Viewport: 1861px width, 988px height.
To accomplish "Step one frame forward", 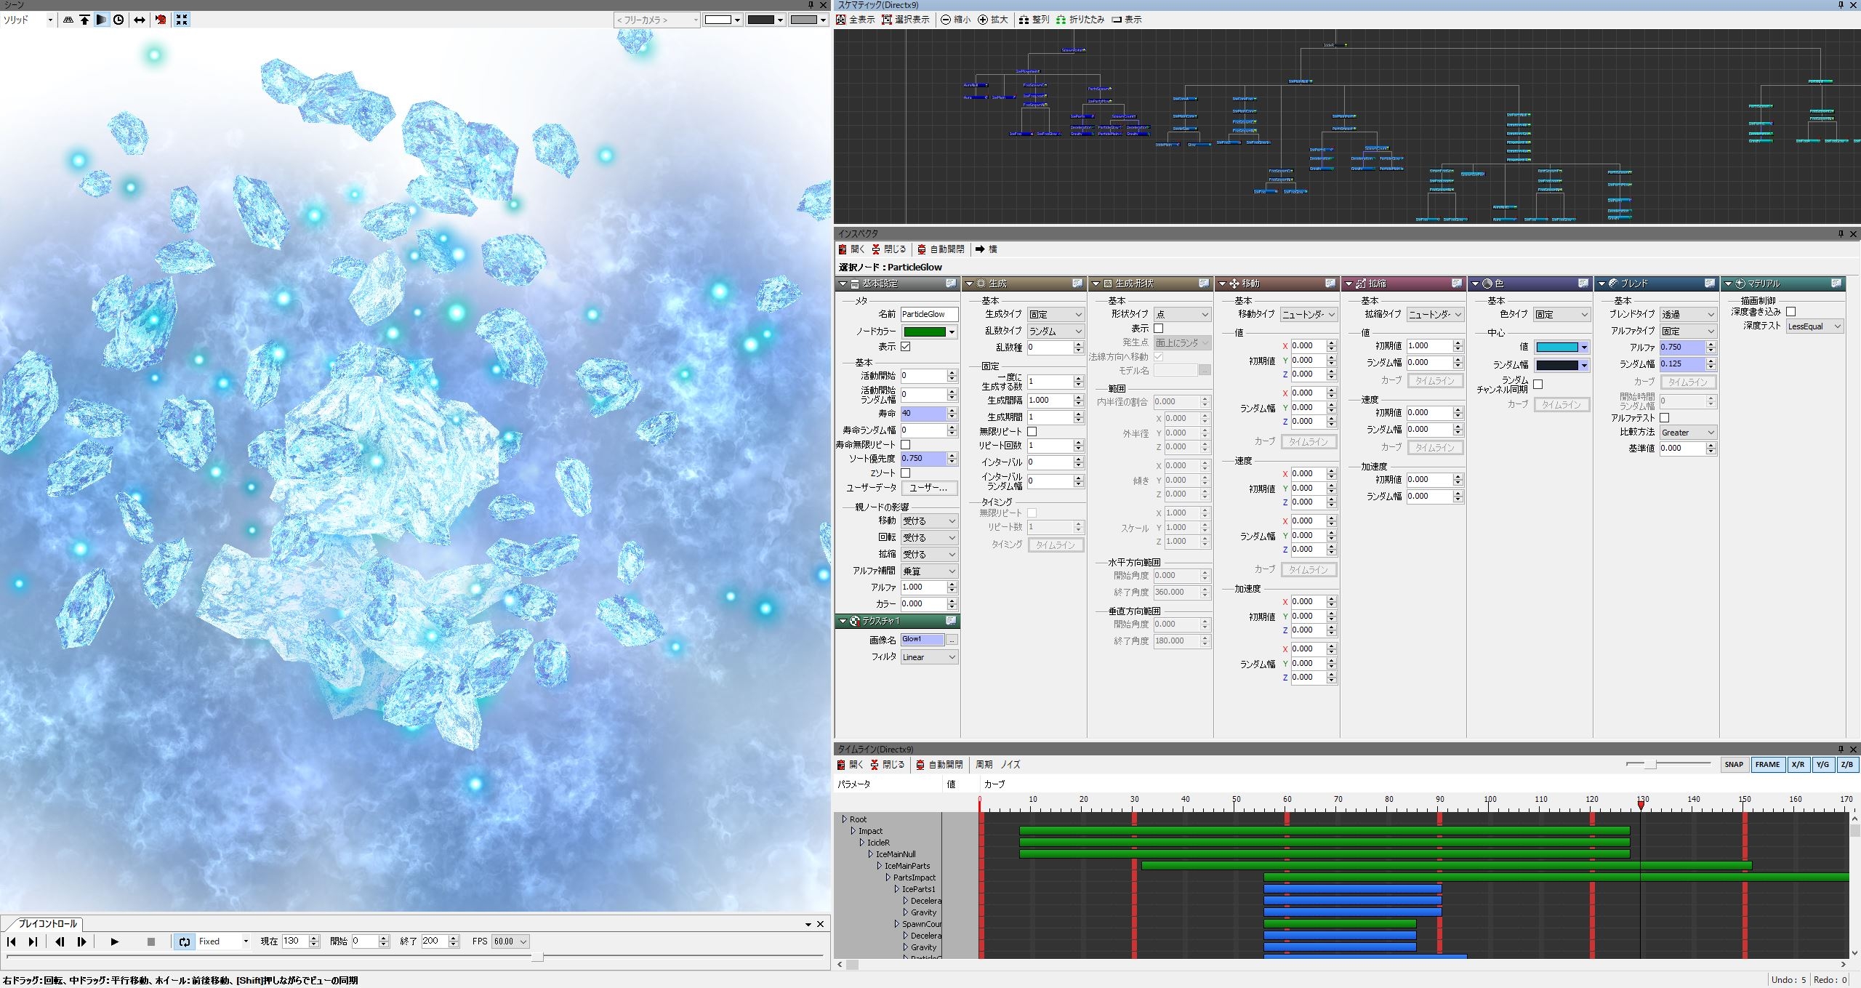I will 81,941.
